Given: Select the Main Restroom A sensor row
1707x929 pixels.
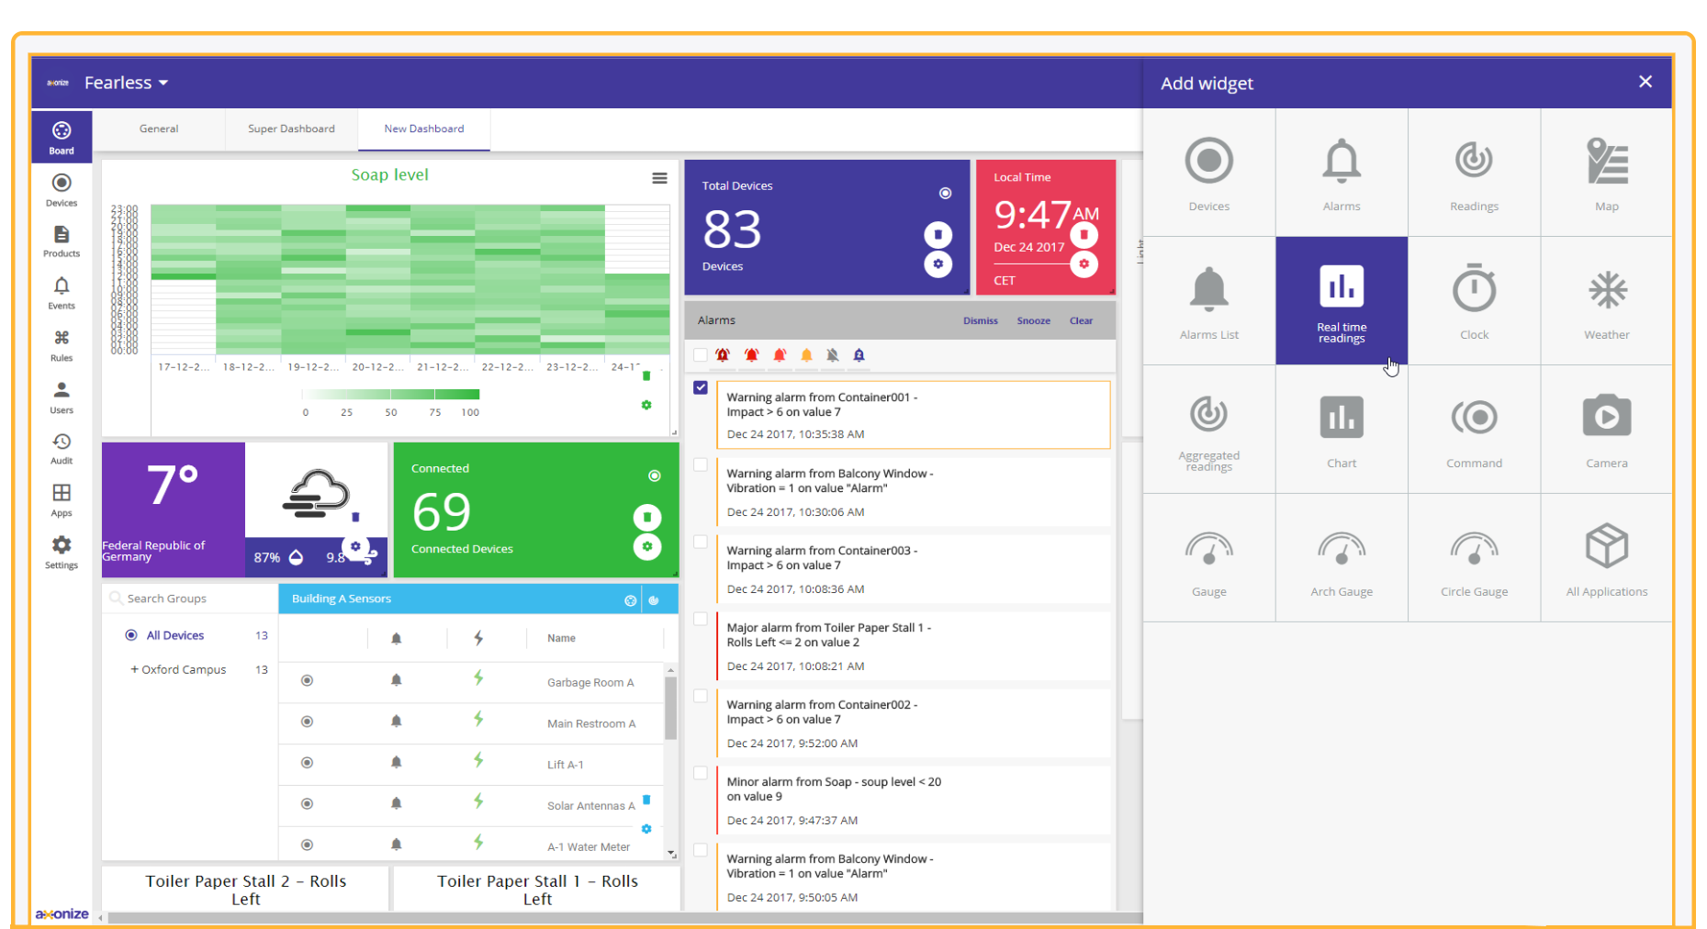Looking at the screenshot, I should click(471, 723).
